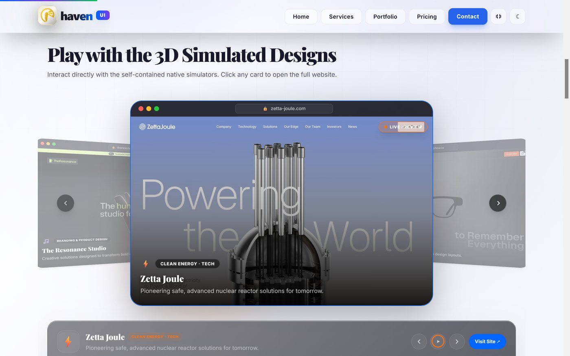The width and height of the screenshot is (570, 356).
Task: Open the Pricing nav item
Action: click(x=427, y=17)
